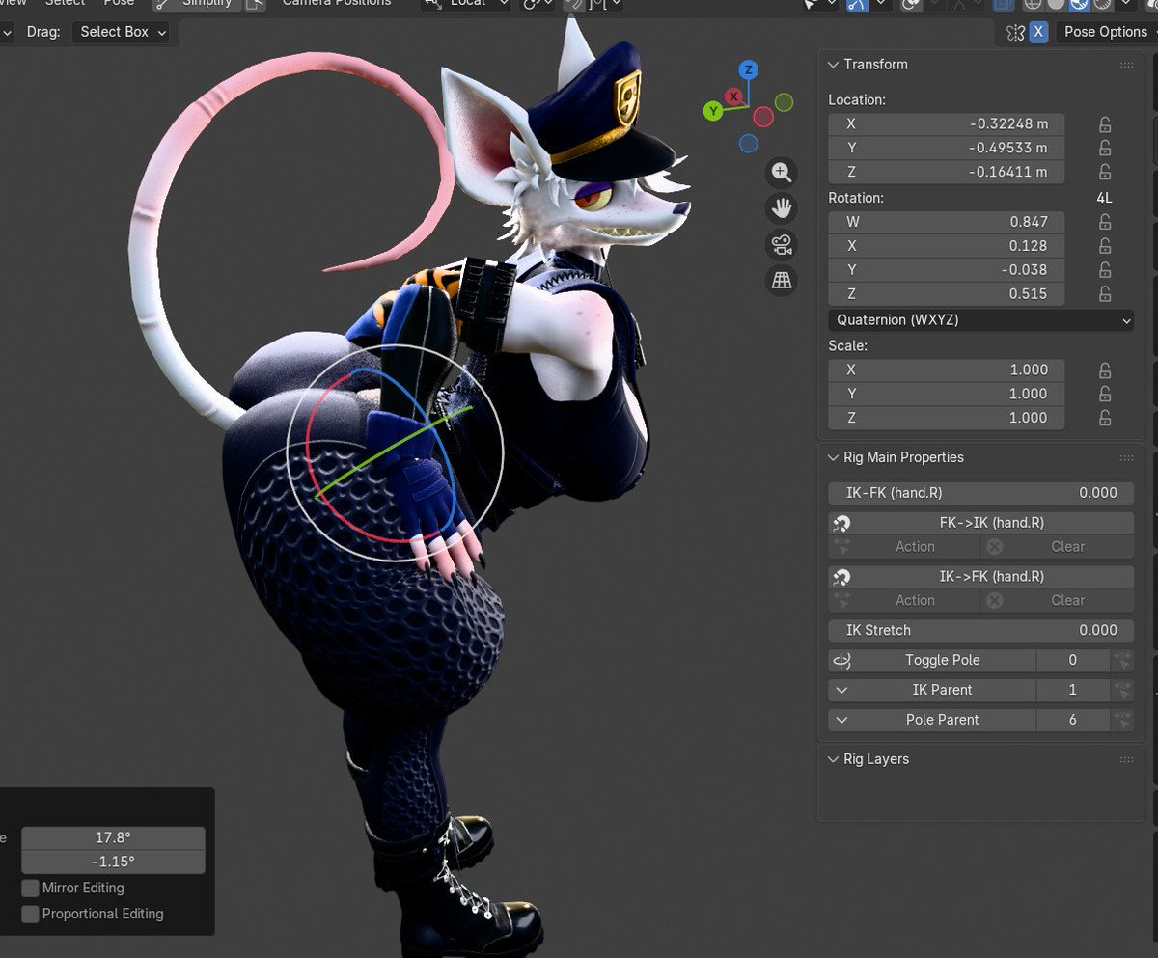
Task: Open the Select Box drag dropdown
Action: pos(121,32)
